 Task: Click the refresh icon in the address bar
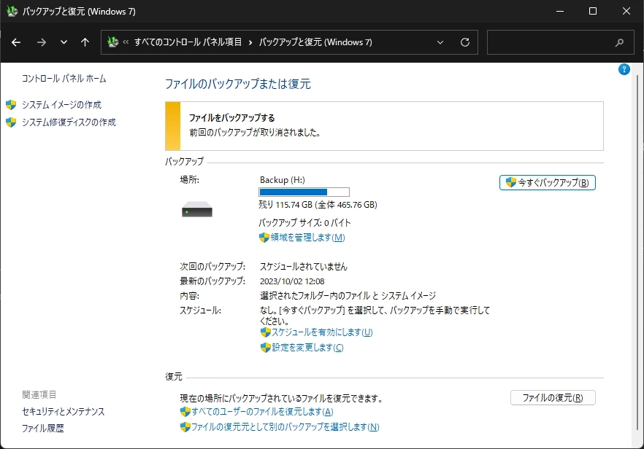[x=465, y=42]
